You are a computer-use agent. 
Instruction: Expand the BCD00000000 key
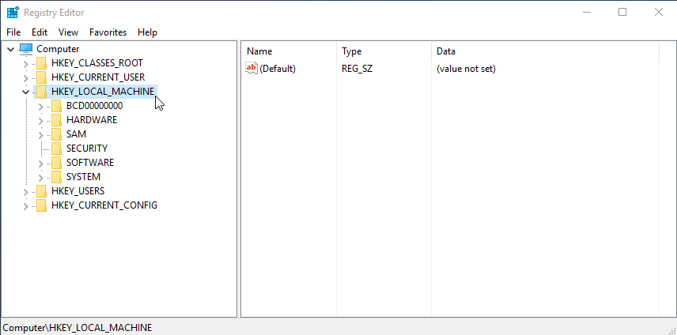41,106
